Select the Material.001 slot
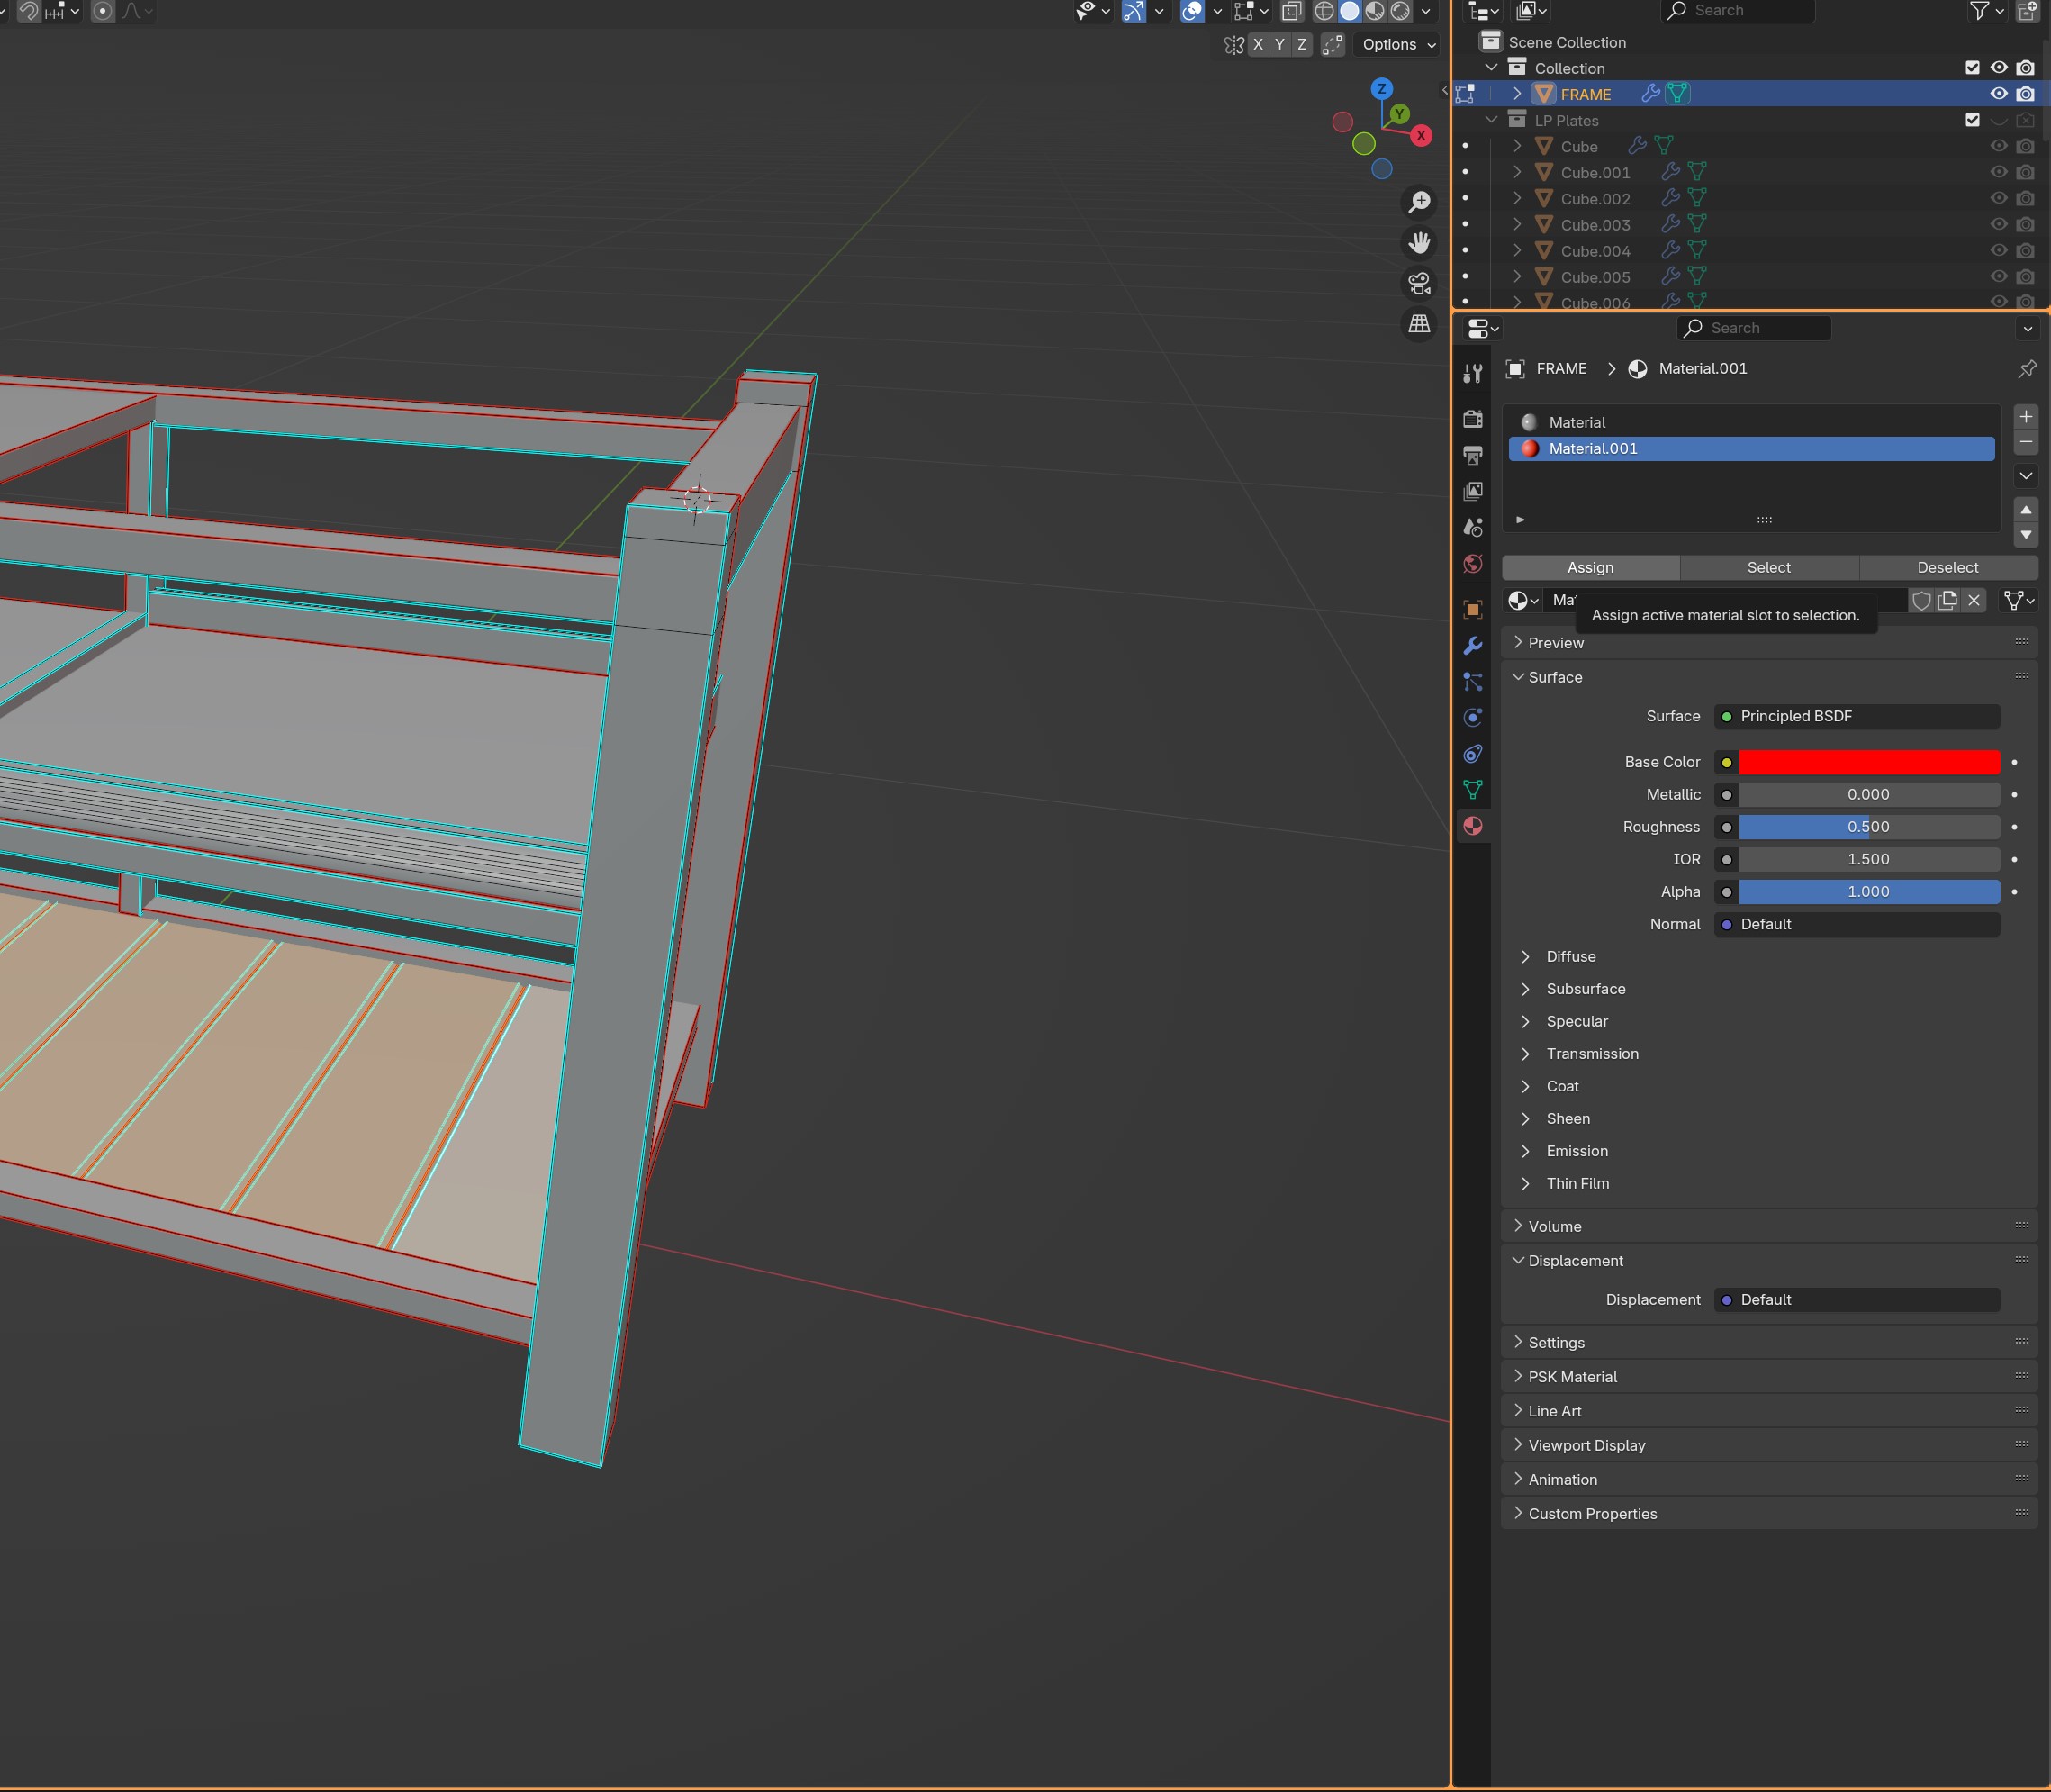Viewport: 2051px width, 1792px height. pyautogui.click(x=1751, y=449)
